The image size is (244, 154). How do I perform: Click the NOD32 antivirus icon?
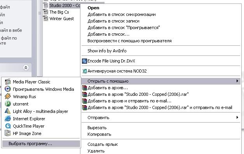pyautogui.click(x=84, y=71)
